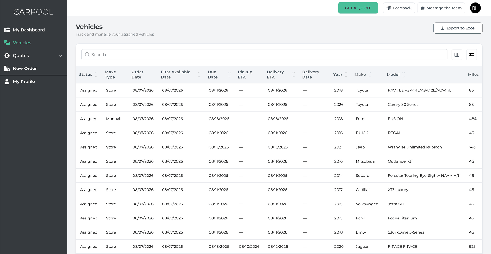Click the search magnifier icon
This screenshot has width=491, height=254.
87,54
